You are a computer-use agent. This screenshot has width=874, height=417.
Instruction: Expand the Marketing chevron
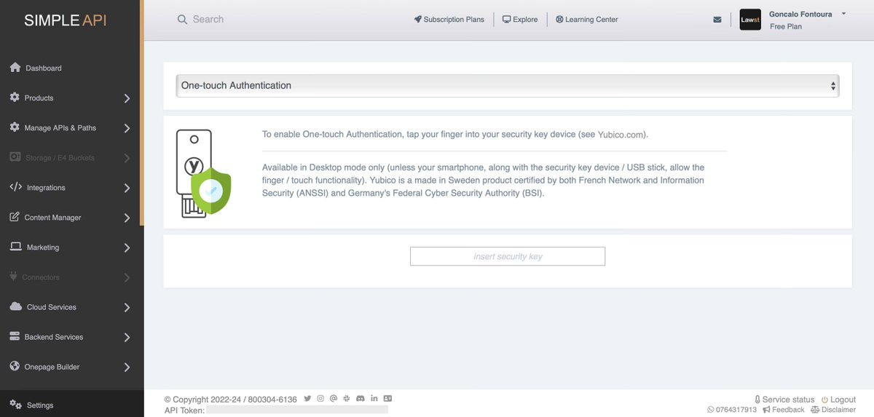(127, 247)
